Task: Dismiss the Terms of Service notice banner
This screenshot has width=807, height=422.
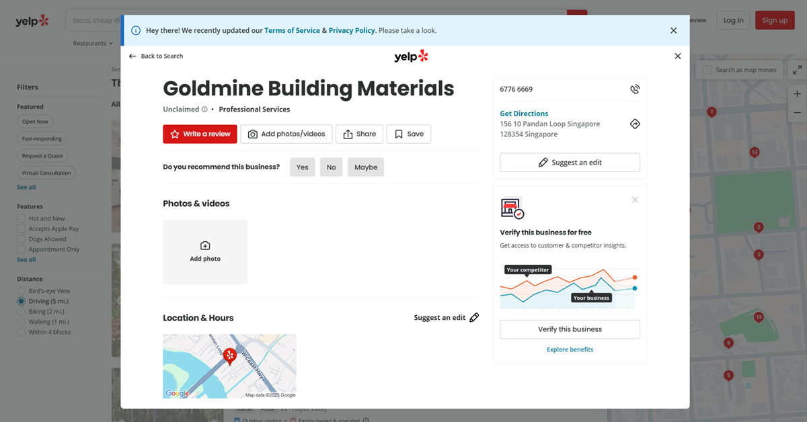Action: click(673, 30)
